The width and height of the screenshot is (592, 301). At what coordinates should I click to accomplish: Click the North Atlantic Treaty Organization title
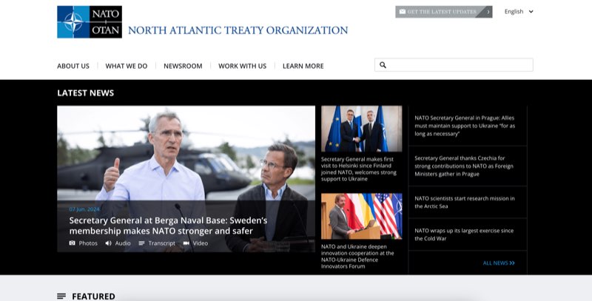point(238,30)
